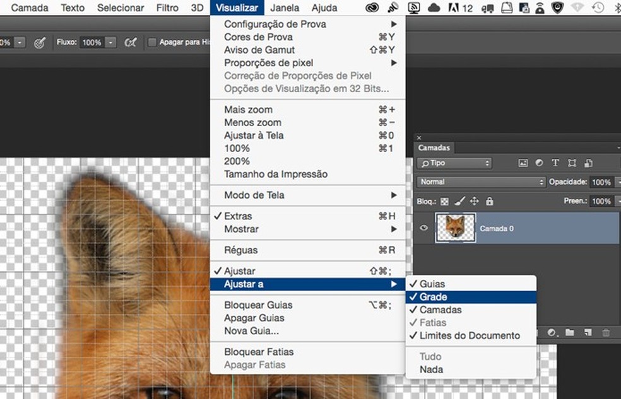Toggle snapping to Grade
Viewport: 621px width, 399px height.
(471, 297)
